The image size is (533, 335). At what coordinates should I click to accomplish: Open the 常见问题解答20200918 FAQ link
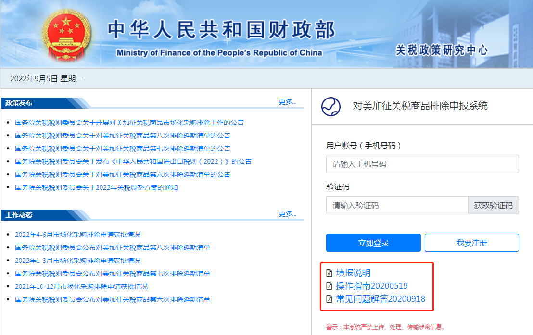pos(381,298)
